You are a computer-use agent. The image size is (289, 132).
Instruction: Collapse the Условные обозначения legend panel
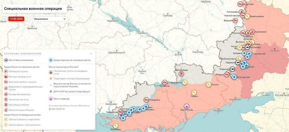[91, 54]
